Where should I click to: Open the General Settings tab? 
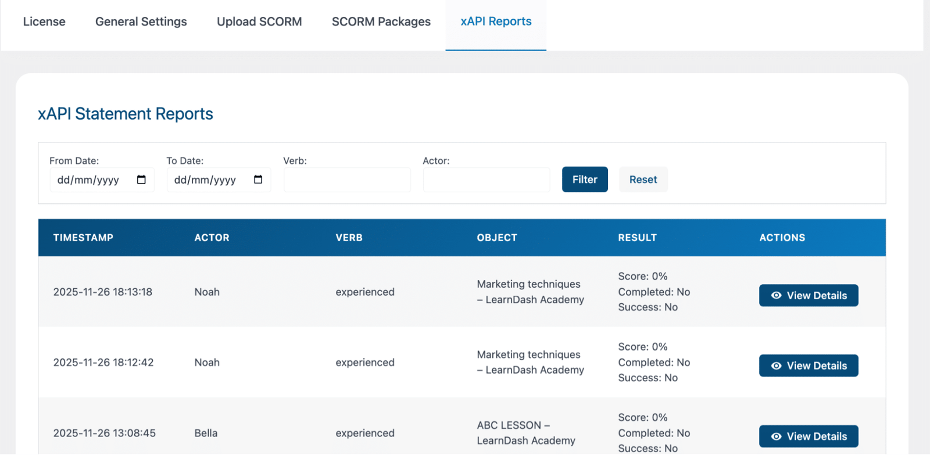(x=141, y=22)
